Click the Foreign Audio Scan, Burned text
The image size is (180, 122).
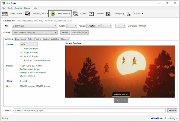pyautogui.click(x=33, y=72)
